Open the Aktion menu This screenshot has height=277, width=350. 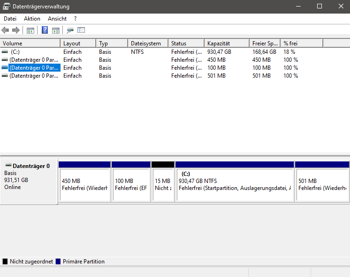[32, 19]
